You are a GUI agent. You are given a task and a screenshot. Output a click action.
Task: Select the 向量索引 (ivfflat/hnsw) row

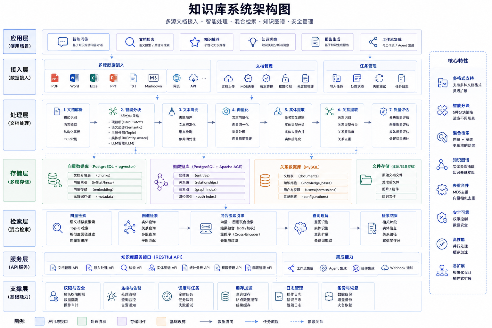(105, 183)
